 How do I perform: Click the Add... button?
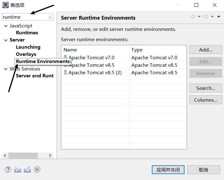pos(206,50)
